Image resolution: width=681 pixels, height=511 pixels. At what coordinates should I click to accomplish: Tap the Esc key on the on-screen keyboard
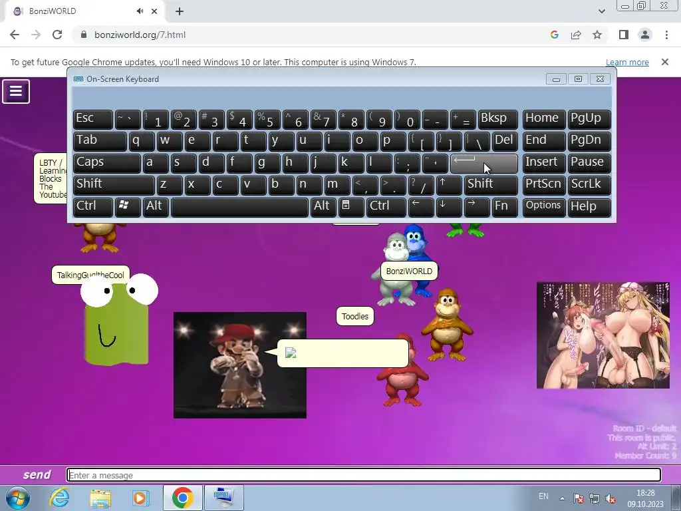[x=93, y=120]
